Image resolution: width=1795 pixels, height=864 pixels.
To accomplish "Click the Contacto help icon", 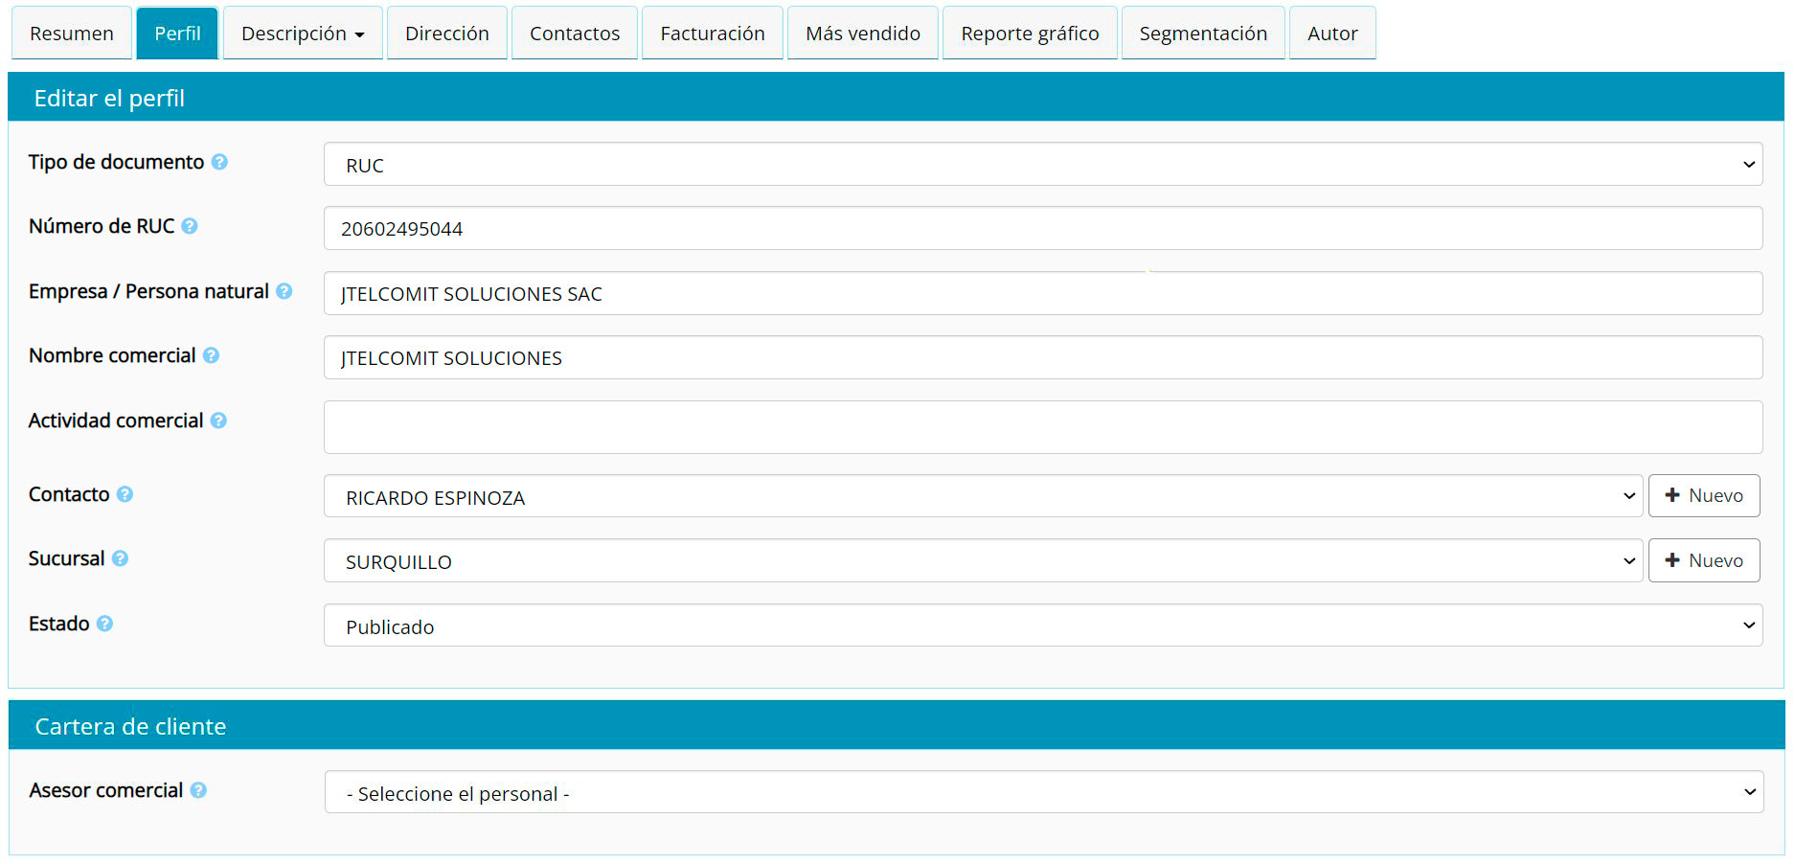I will (125, 494).
